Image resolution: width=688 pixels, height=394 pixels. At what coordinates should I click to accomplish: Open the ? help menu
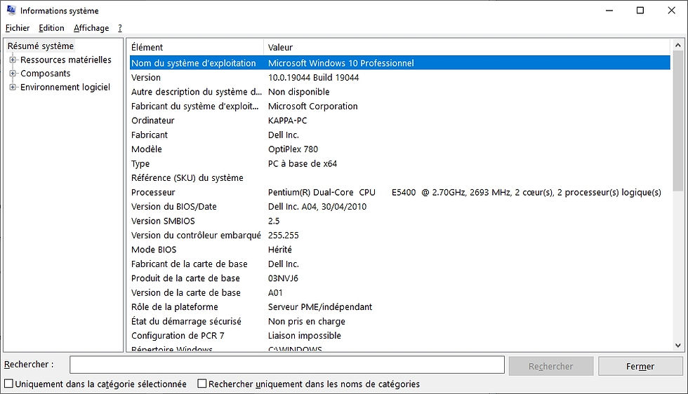click(x=120, y=28)
